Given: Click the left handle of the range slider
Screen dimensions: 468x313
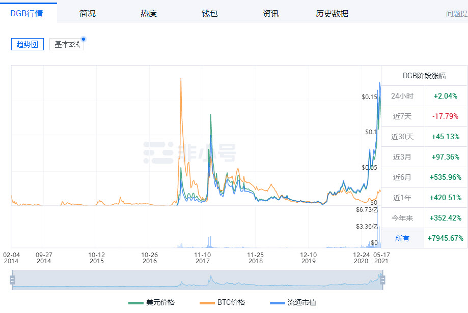Looking at the screenshot, I should click(12, 280).
